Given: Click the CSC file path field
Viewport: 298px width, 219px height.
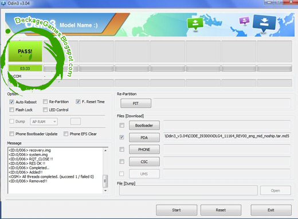Looking at the screenshot, I should [227, 162].
